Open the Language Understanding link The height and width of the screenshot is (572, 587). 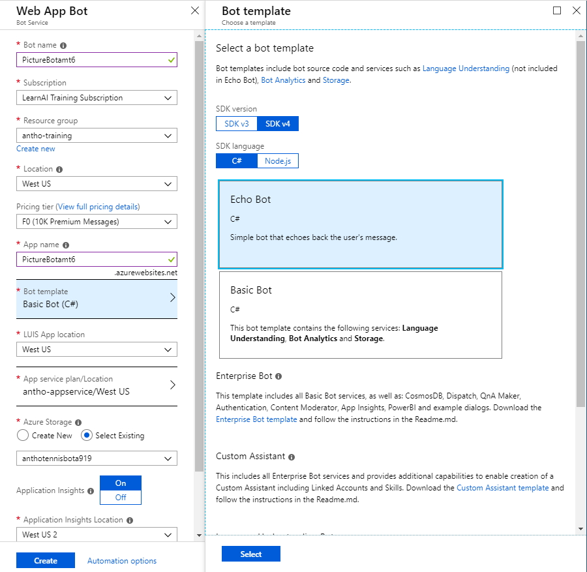click(x=466, y=68)
